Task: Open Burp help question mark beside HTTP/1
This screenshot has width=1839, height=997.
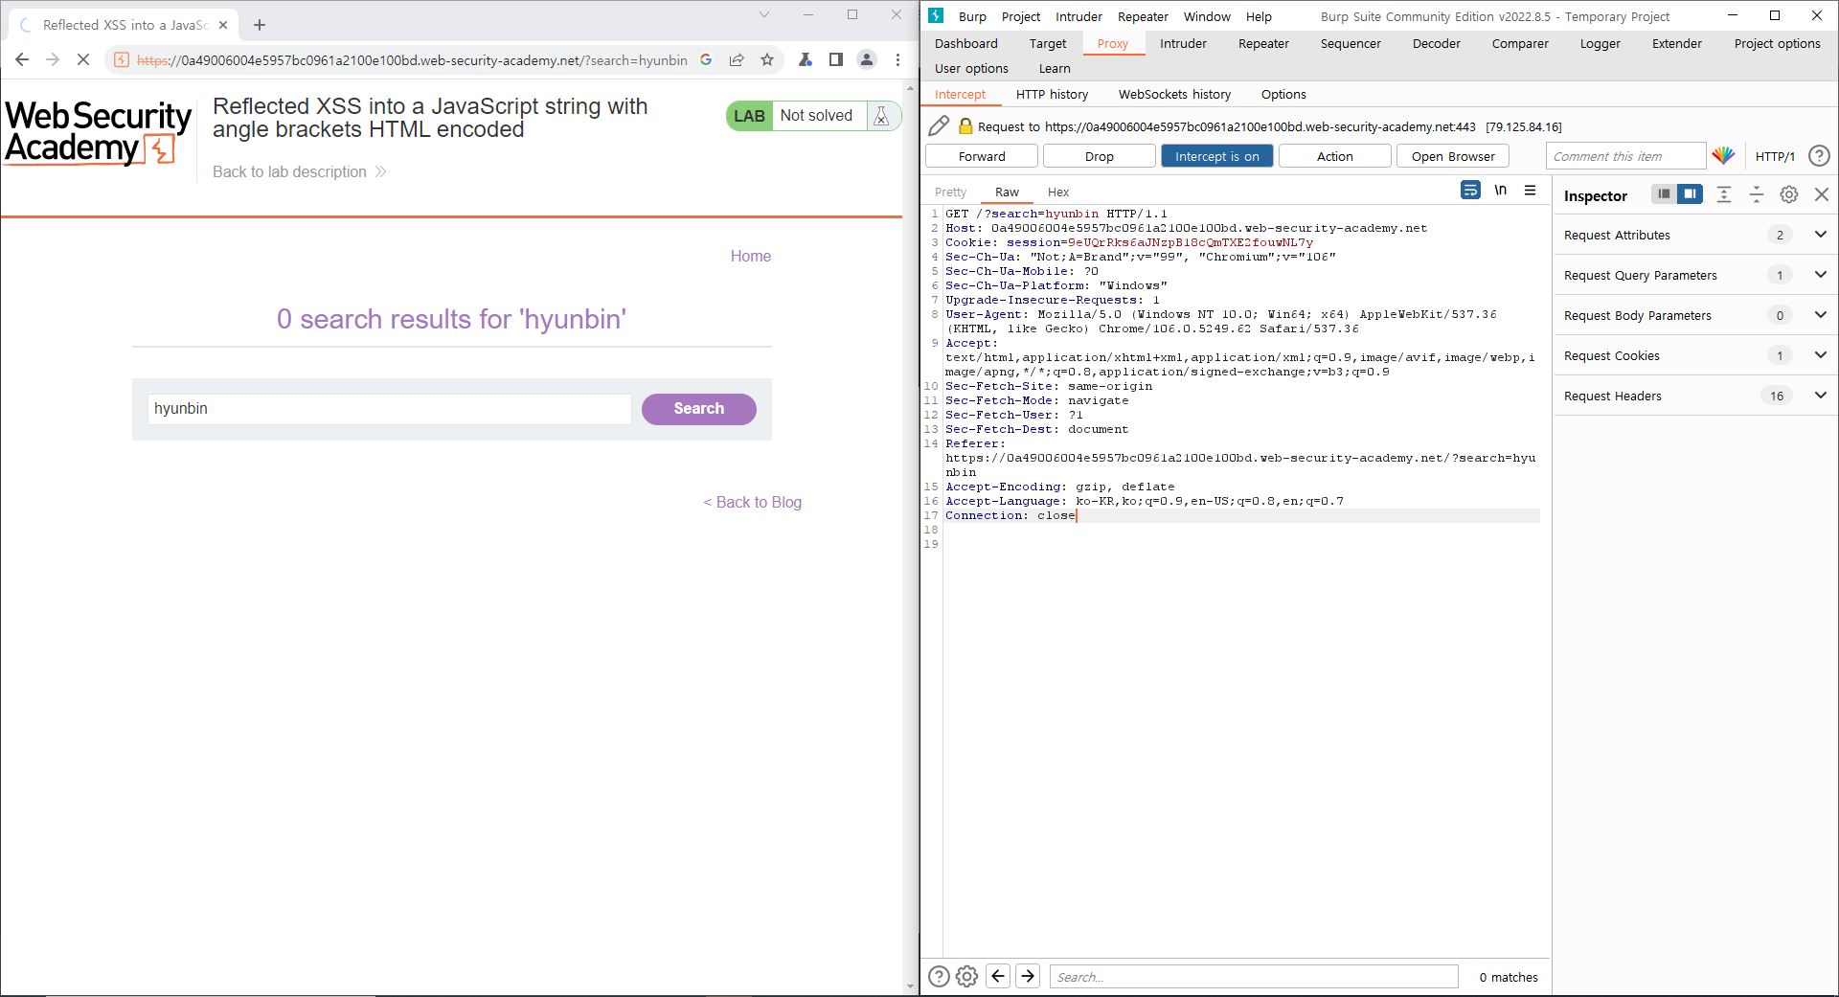Action: pyautogui.click(x=1819, y=156)
